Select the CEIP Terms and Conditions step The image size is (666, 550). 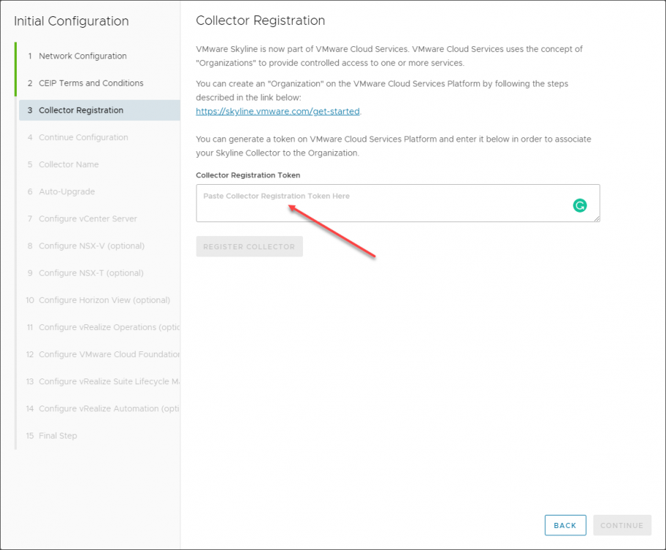coord(88,83)
